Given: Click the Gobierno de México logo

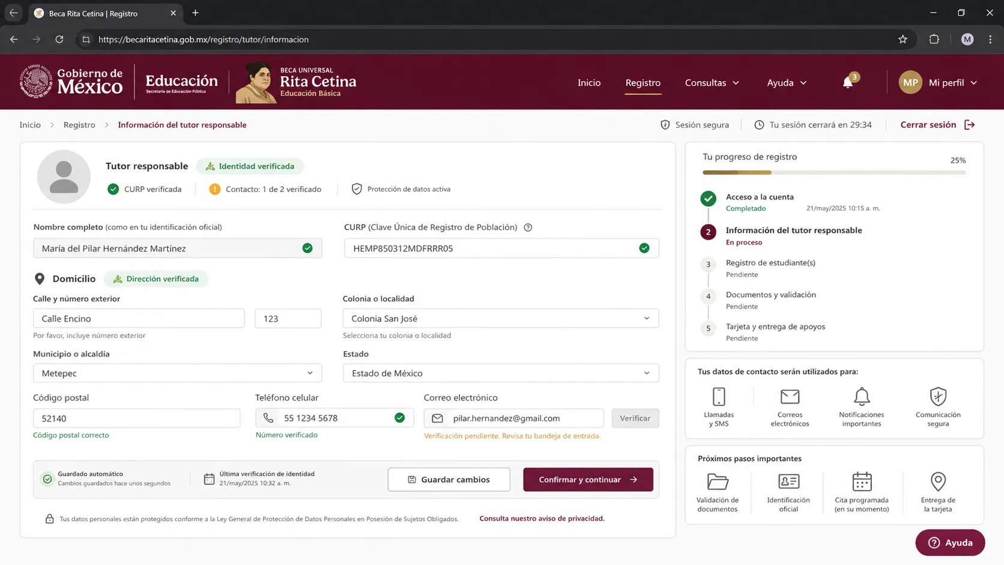Looking at the screenshot, I should click(71, 82).
